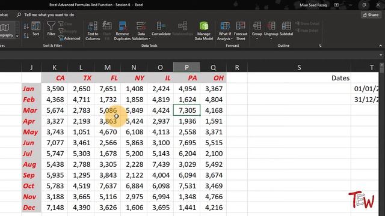Select the Dates label cell
This screenshot has height=216, width=385.
[x=299, y=78]
